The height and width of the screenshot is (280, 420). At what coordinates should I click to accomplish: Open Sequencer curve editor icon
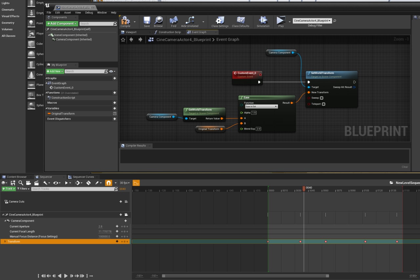(136, 183)
